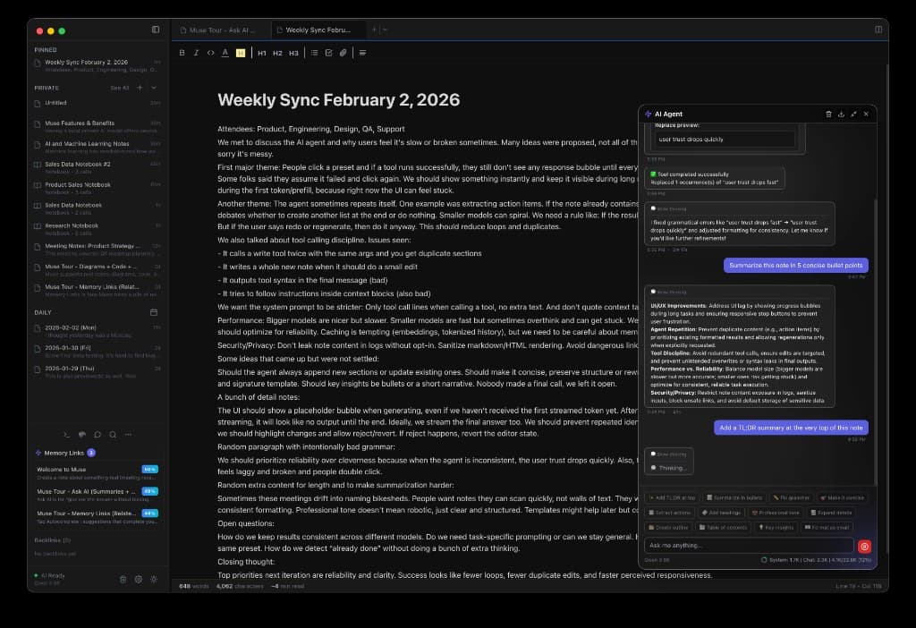Collapse the PRIVATES section chevron
Viewport: 916px width, 628px height.
pos(154,88)
